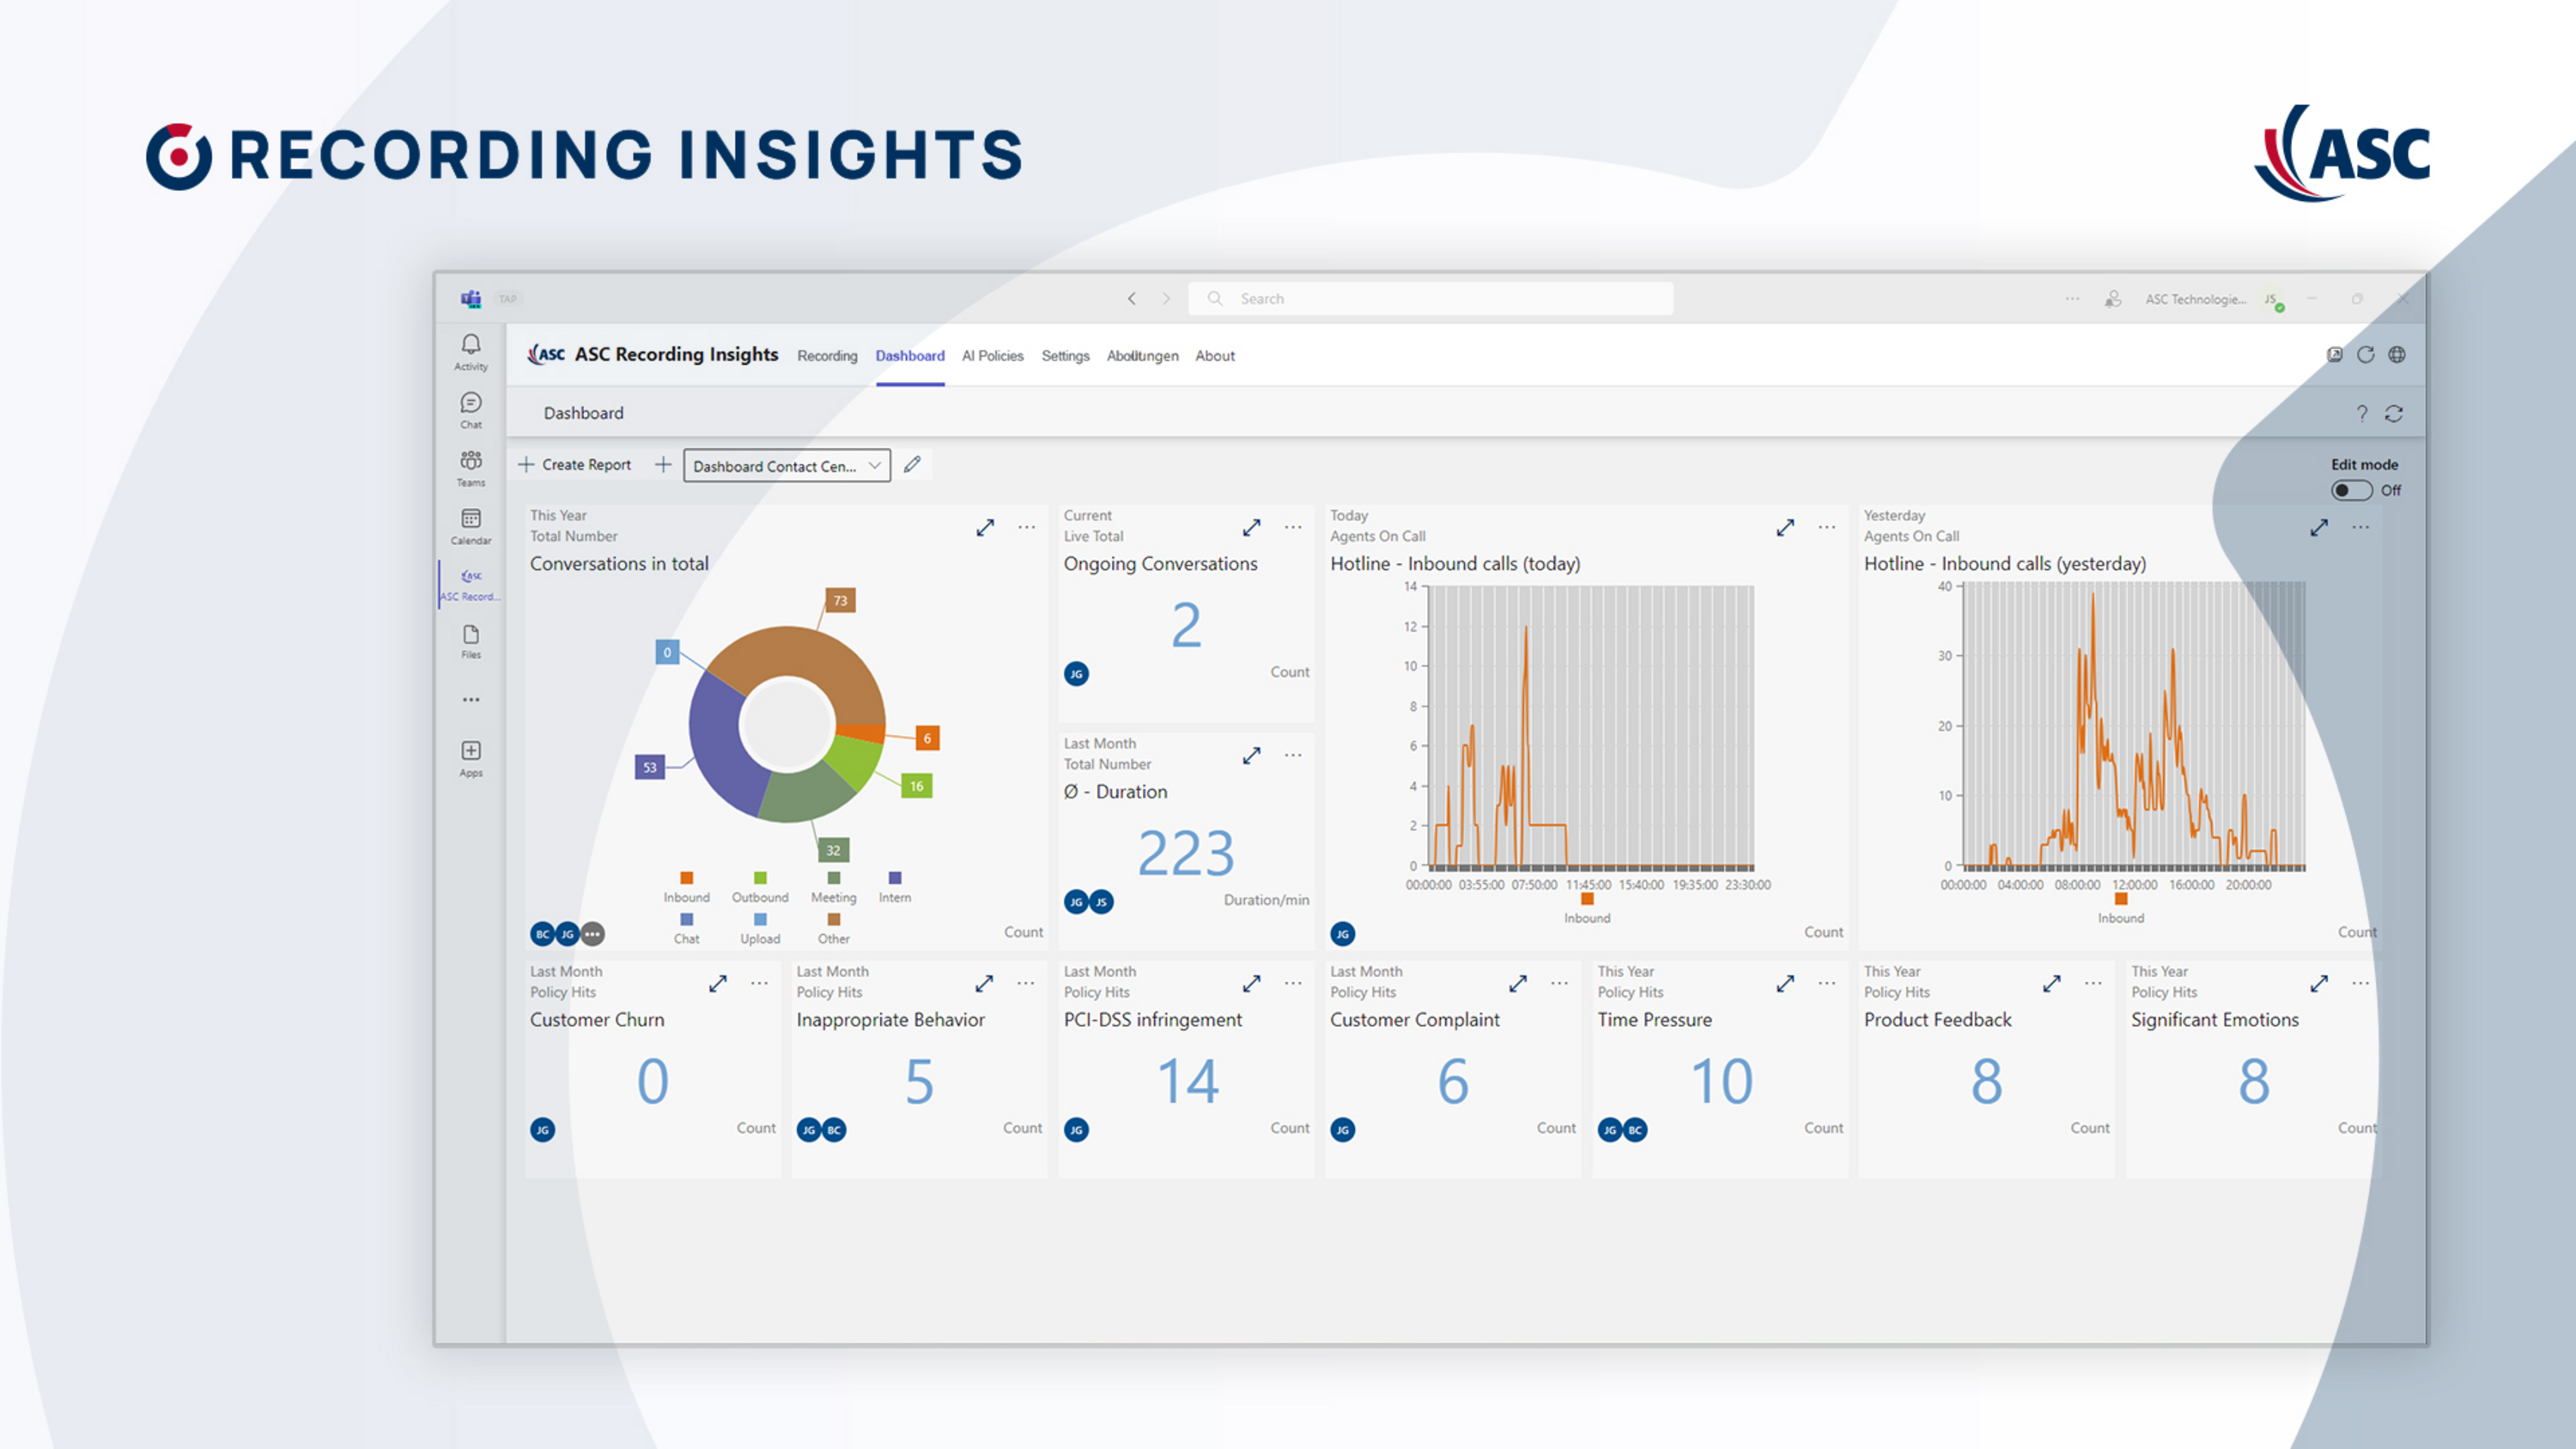Switch to the Recording tab
The height and width of the screenshot is (1449, 2576).
(826, 356)
